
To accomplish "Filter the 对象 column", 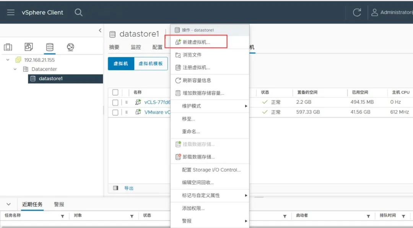I will pos(132,216).
